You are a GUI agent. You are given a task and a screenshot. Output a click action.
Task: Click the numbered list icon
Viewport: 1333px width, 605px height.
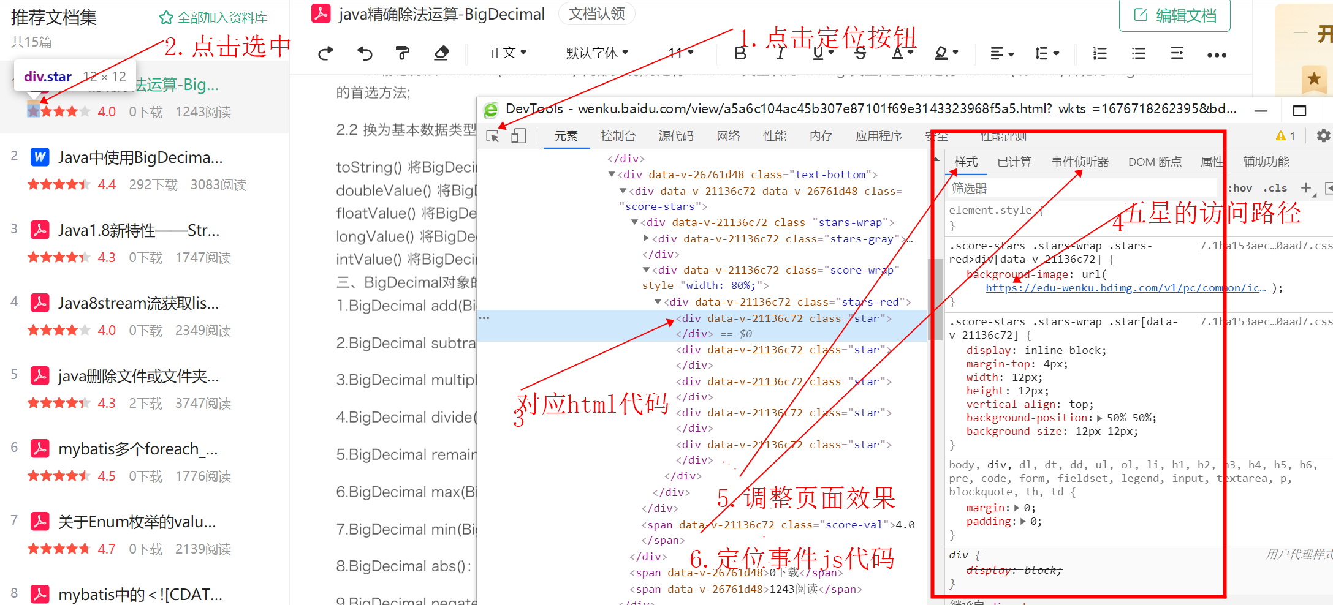point(1099,53)
